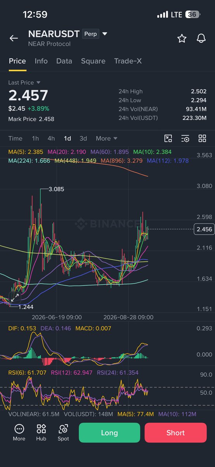The width and height of the screenshot is (215, 467).
Task: Tap the NEAR Protocol subtitle
Action: 49,44
